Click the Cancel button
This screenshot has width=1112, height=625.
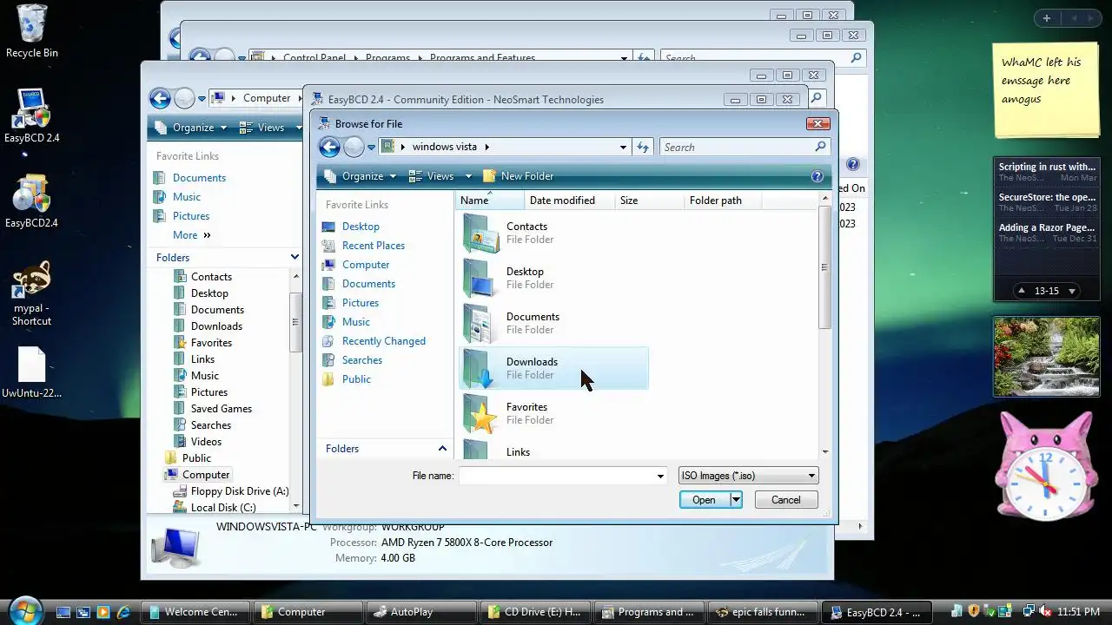pyautogui.click(x=786, y=500)
